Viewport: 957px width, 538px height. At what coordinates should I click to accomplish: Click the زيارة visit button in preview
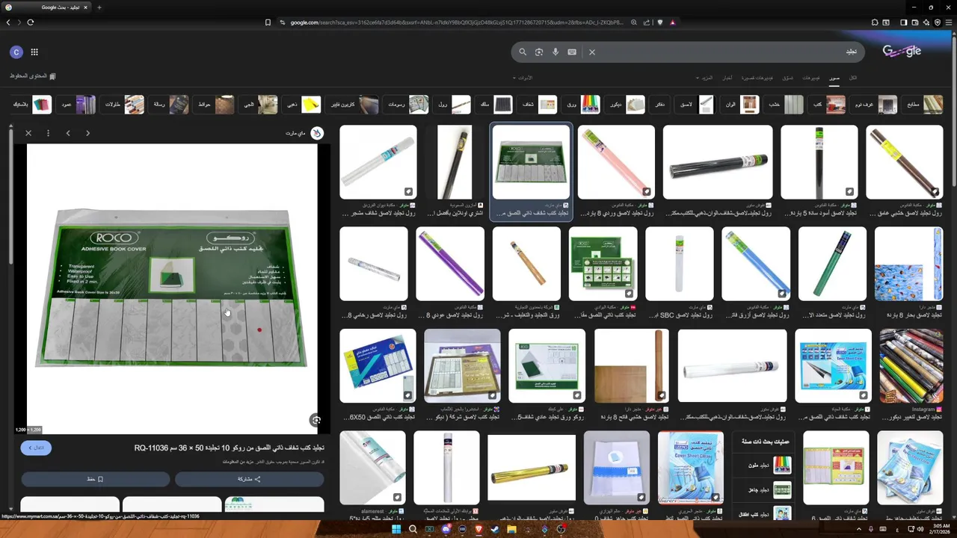click(x=36, y=448)
